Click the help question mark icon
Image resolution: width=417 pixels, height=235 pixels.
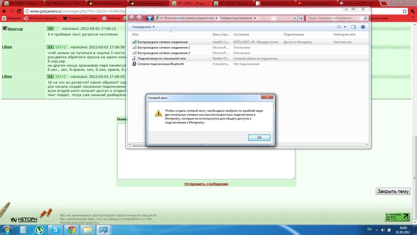point(363,27)
